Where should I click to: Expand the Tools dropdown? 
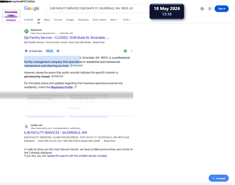(127, 20)
